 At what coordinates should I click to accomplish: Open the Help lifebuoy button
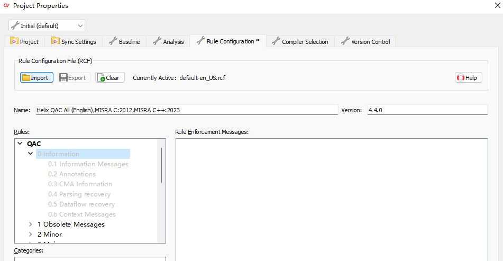[x=468, y=78]
